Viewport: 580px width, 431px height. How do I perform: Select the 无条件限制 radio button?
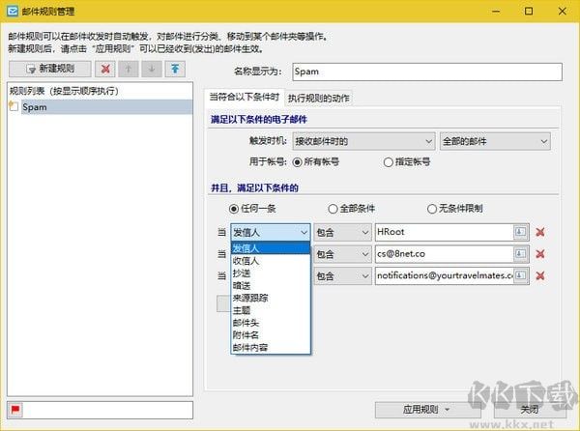[432, 209]
